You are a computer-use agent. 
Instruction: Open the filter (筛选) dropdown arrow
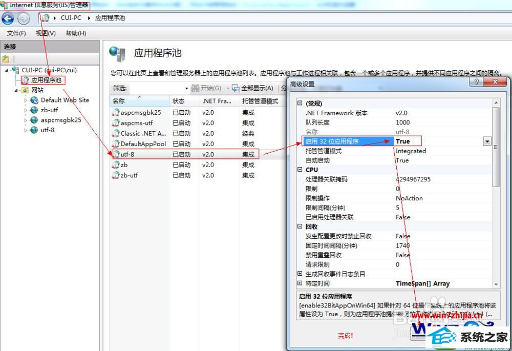[x=186, y=89]
